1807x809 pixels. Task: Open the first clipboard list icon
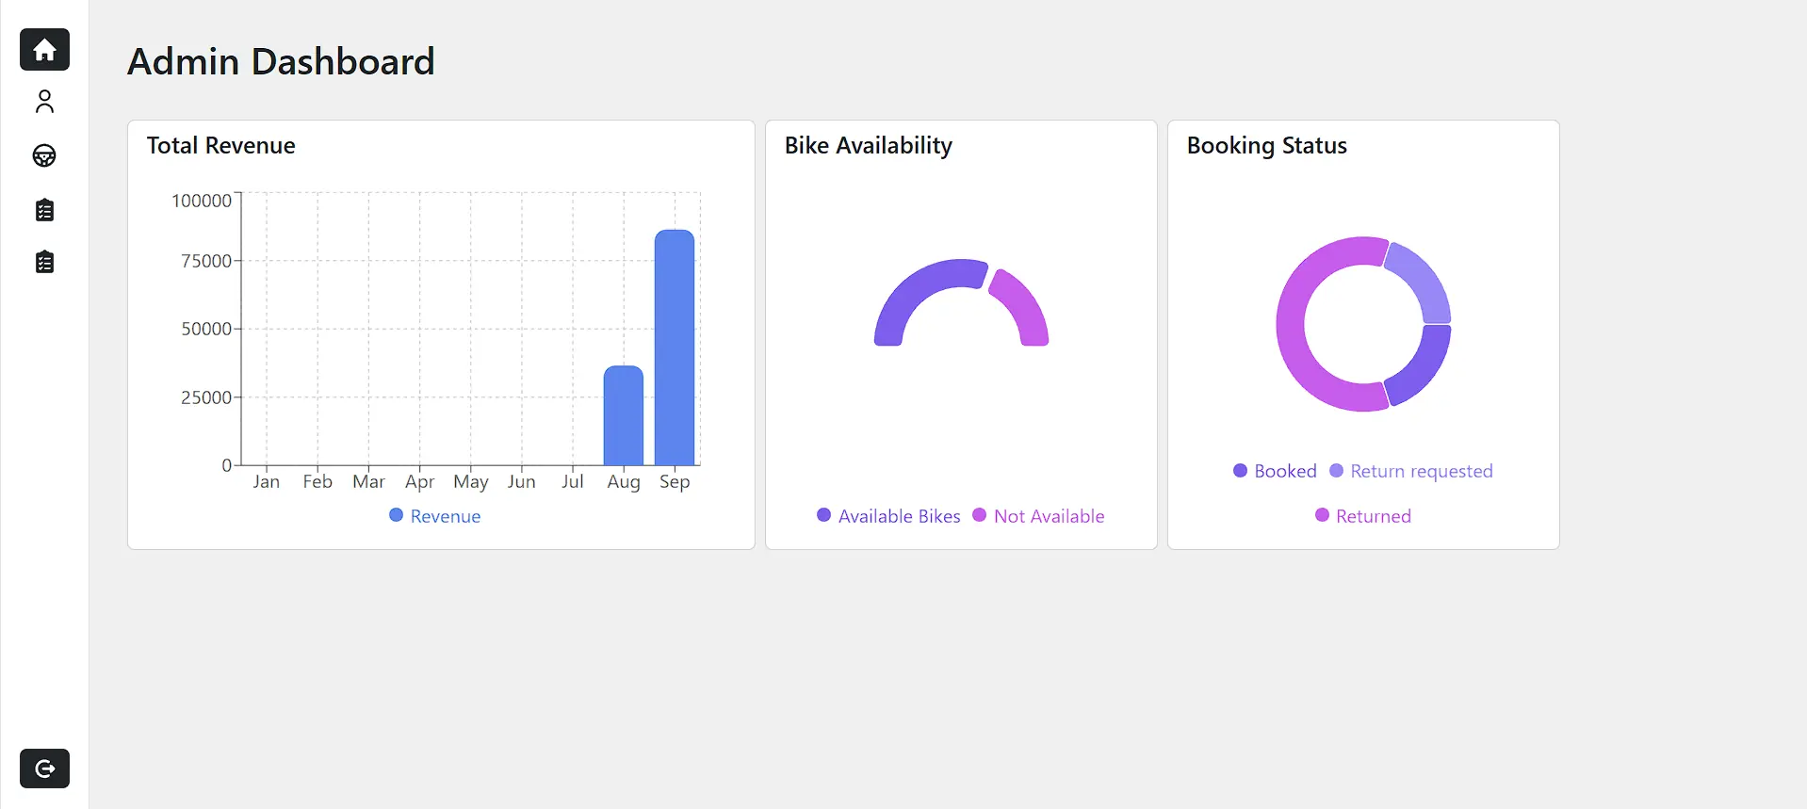[x=44, y=210]
